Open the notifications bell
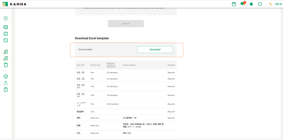Viewport: 283px width, 140px height. 251,4
